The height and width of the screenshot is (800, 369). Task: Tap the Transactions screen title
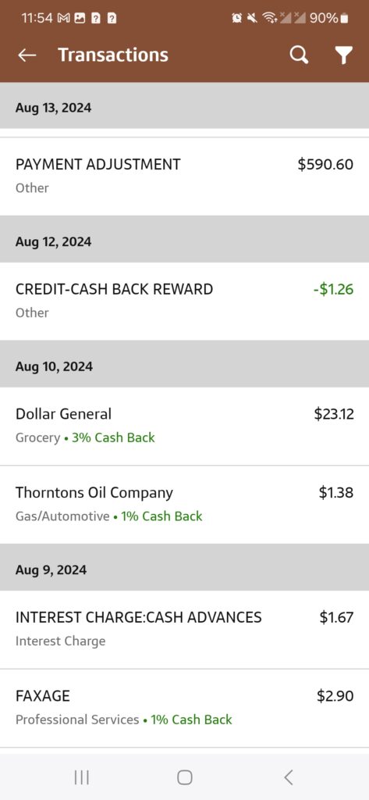click(x=113, y=55)
